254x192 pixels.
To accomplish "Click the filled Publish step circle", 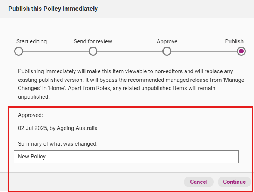I will 241,51.
